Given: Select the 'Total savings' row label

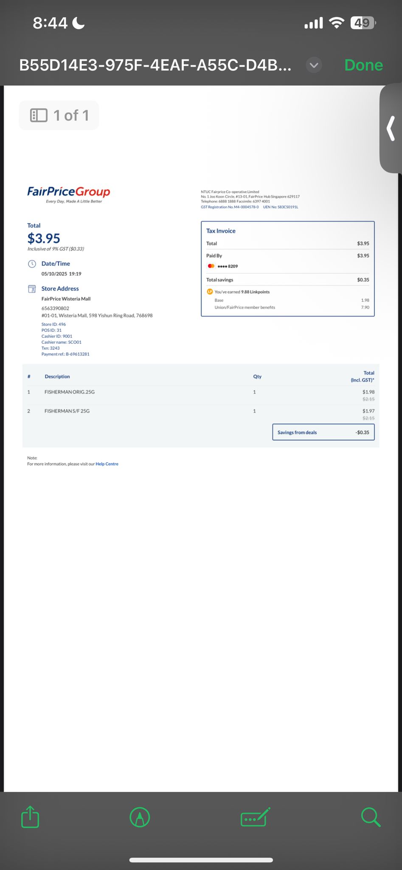Looking at the screenshot, I should tap(219, 280).
